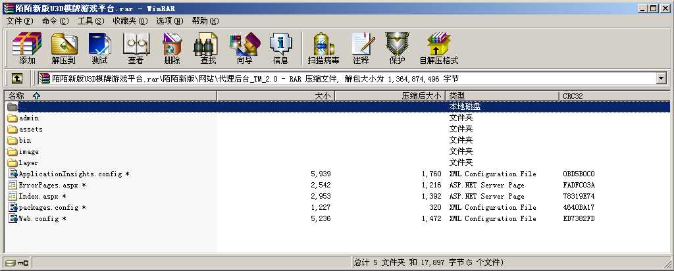Click the admin folder icon
This screenshot has width=674, height=271.
13,118
